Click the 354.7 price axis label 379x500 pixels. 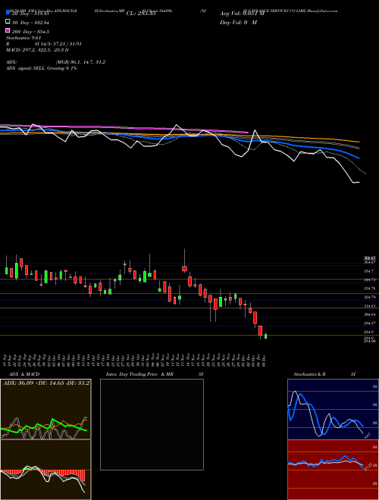[x=369, y=271]
